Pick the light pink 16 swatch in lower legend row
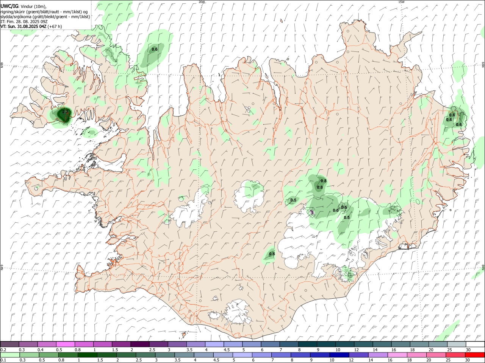Viewport: 485px width, 363px height. point(397,355)
